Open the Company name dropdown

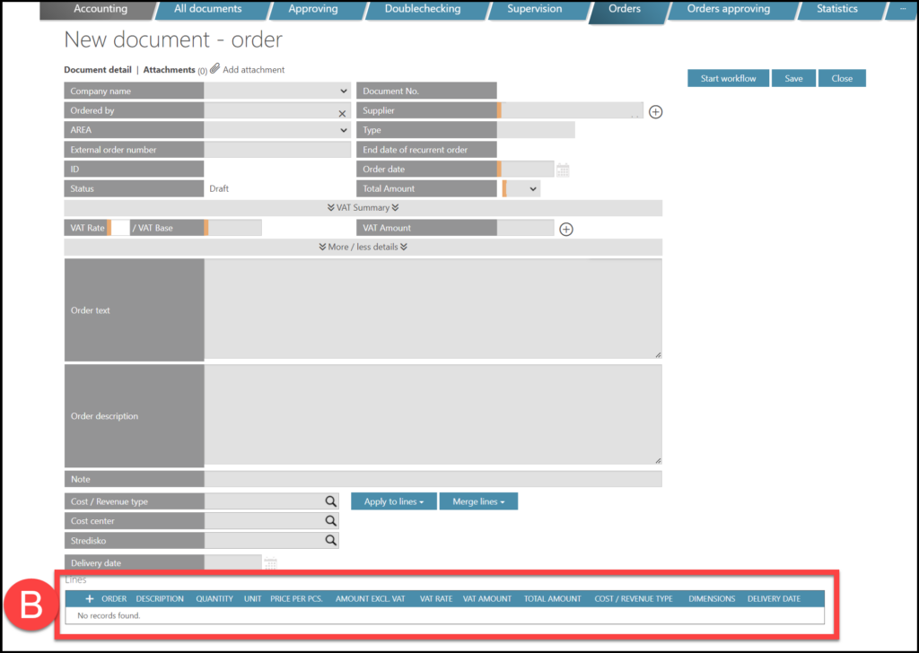(277, 91)
